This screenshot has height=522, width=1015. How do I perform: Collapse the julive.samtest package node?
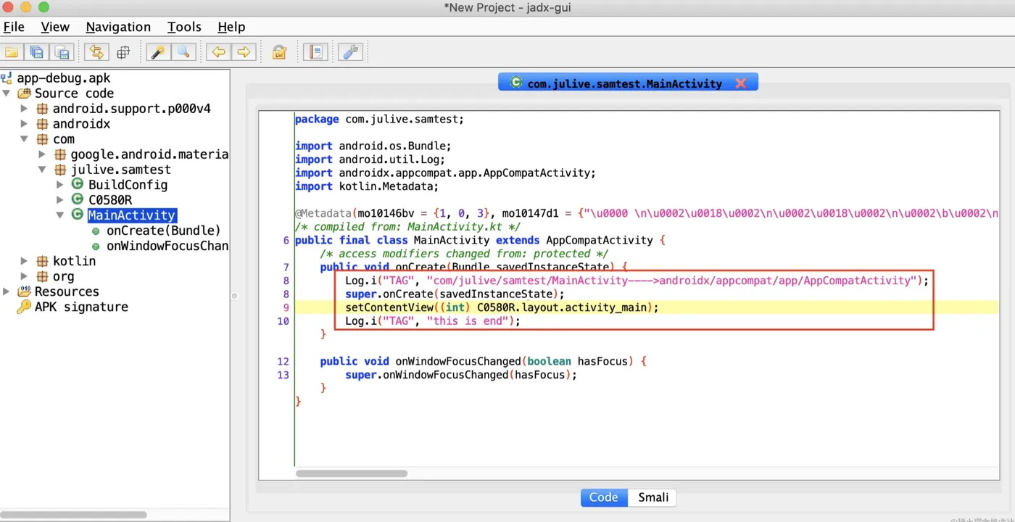[42, 170]
